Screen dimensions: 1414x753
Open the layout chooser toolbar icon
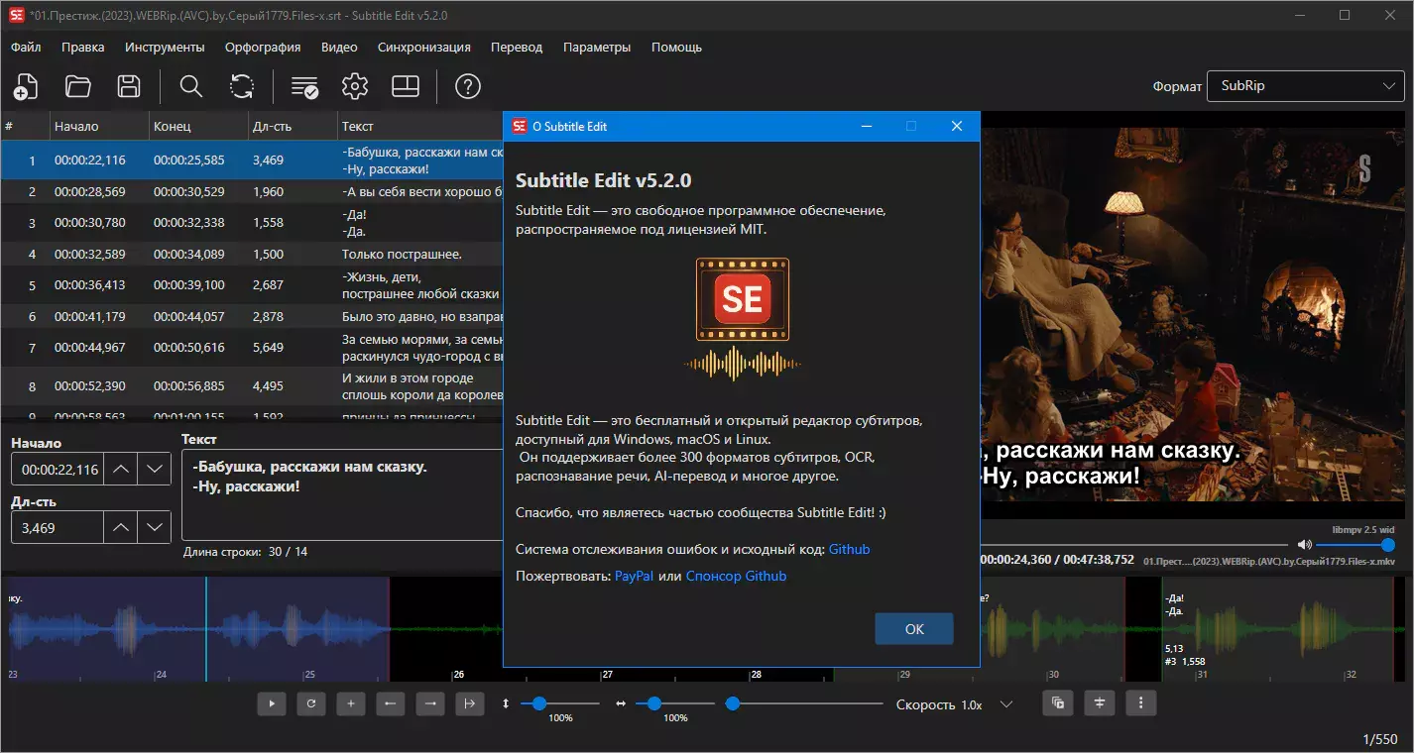point(406,86)
